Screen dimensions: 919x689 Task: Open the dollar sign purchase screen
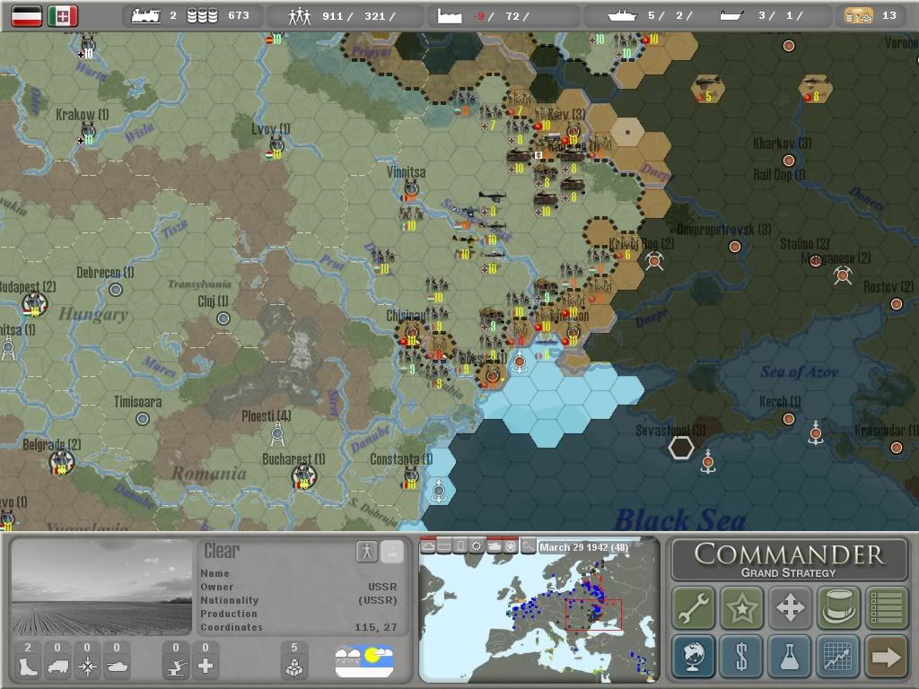click(x=741, y=656)
